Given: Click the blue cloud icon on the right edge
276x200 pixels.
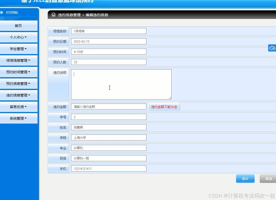Looking at the screenshot, I should pos(272,48).
